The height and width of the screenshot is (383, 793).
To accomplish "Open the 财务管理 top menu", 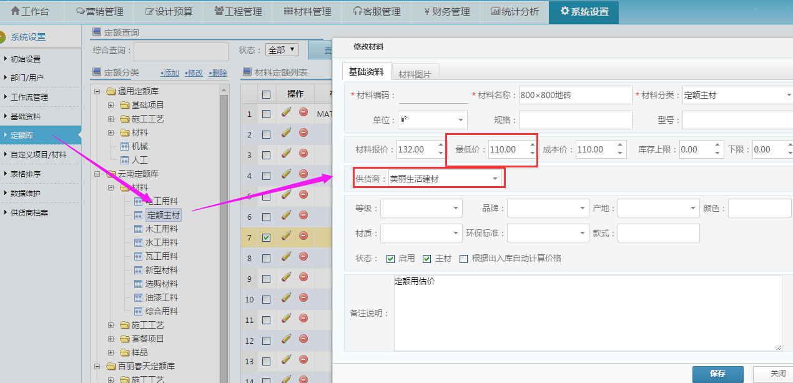I will click(447, 11).
